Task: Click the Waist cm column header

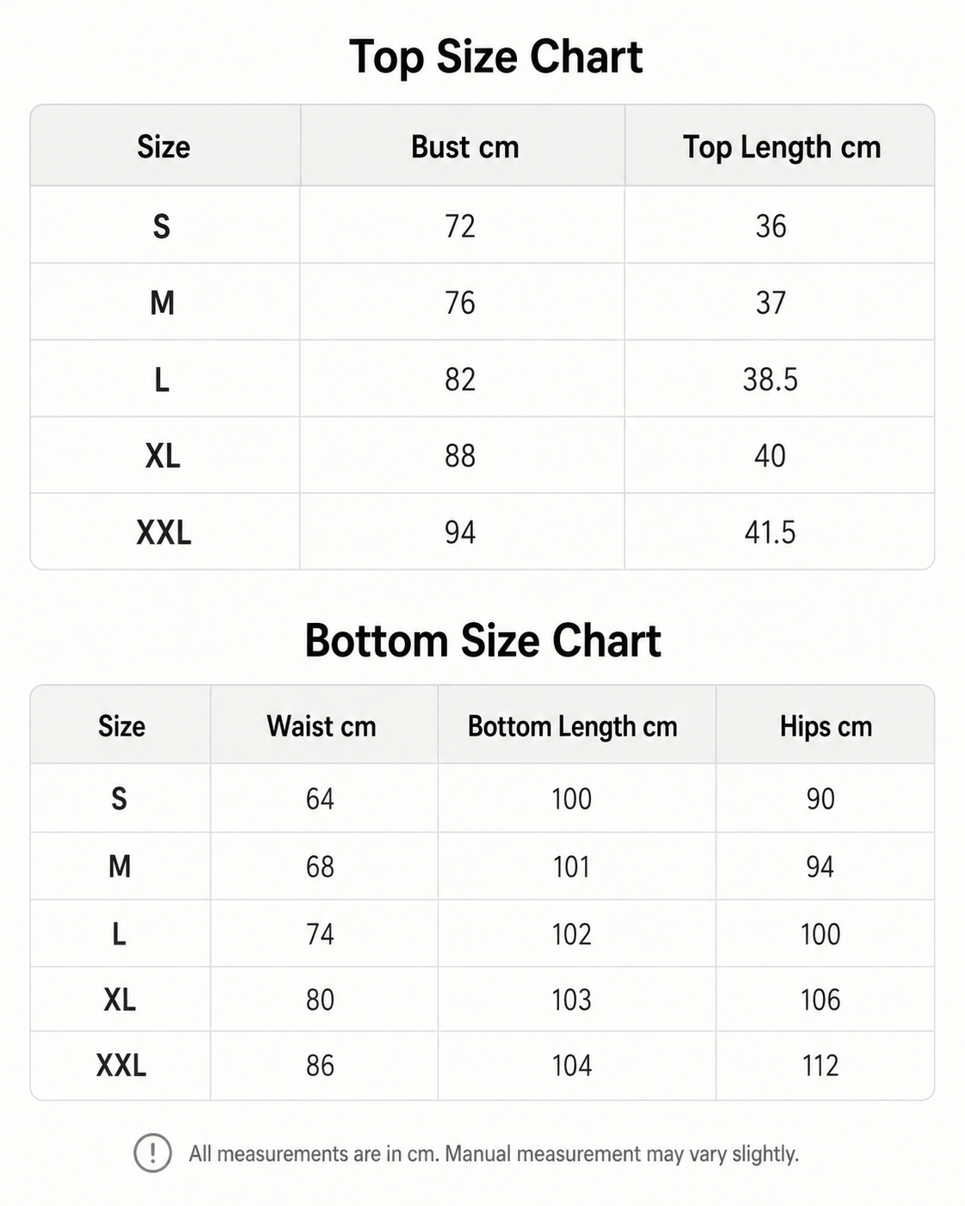Action: click(322, 726)
